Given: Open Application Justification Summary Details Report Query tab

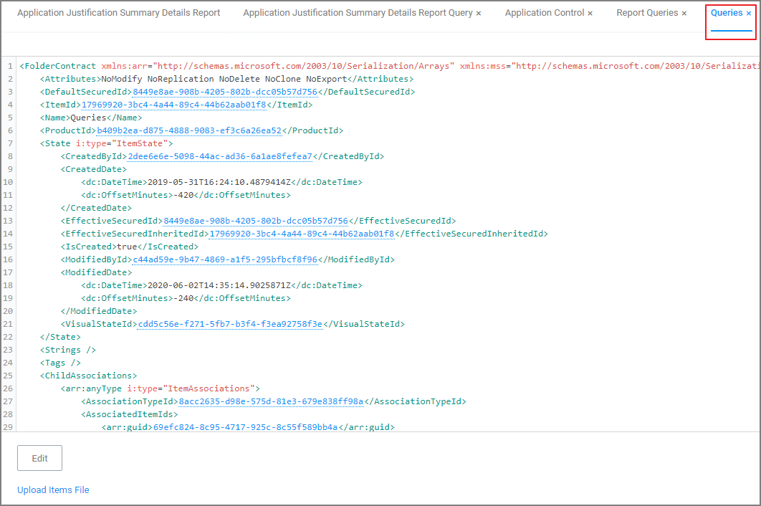Looking at the screenshot, I should coord(358,13).
